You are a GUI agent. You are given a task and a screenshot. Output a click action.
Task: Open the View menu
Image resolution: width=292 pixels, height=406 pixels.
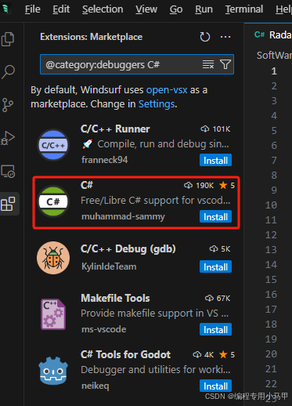(x=146, y=9)
